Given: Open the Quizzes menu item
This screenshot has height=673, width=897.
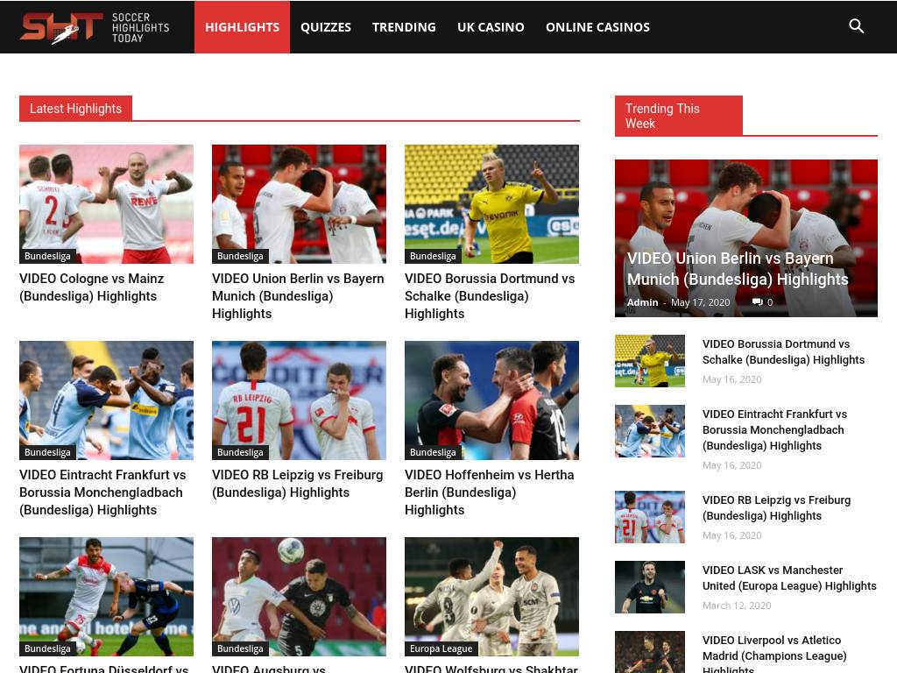Looking at the screenshot, I should coord(326,27).
